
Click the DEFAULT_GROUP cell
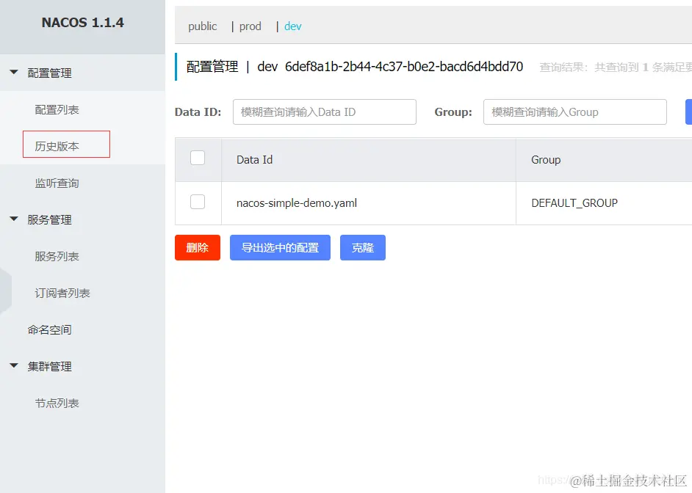(x=574, y=203)
